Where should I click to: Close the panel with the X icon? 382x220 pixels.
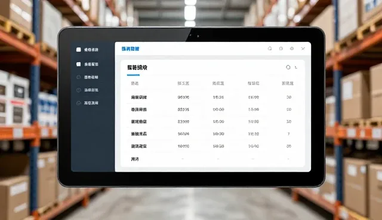[x=303, y=48]
